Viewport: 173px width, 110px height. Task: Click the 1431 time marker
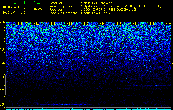click(x=19, y=24)
